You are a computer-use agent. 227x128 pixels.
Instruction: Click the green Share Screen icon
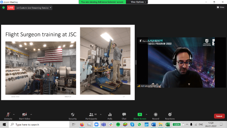140,114
